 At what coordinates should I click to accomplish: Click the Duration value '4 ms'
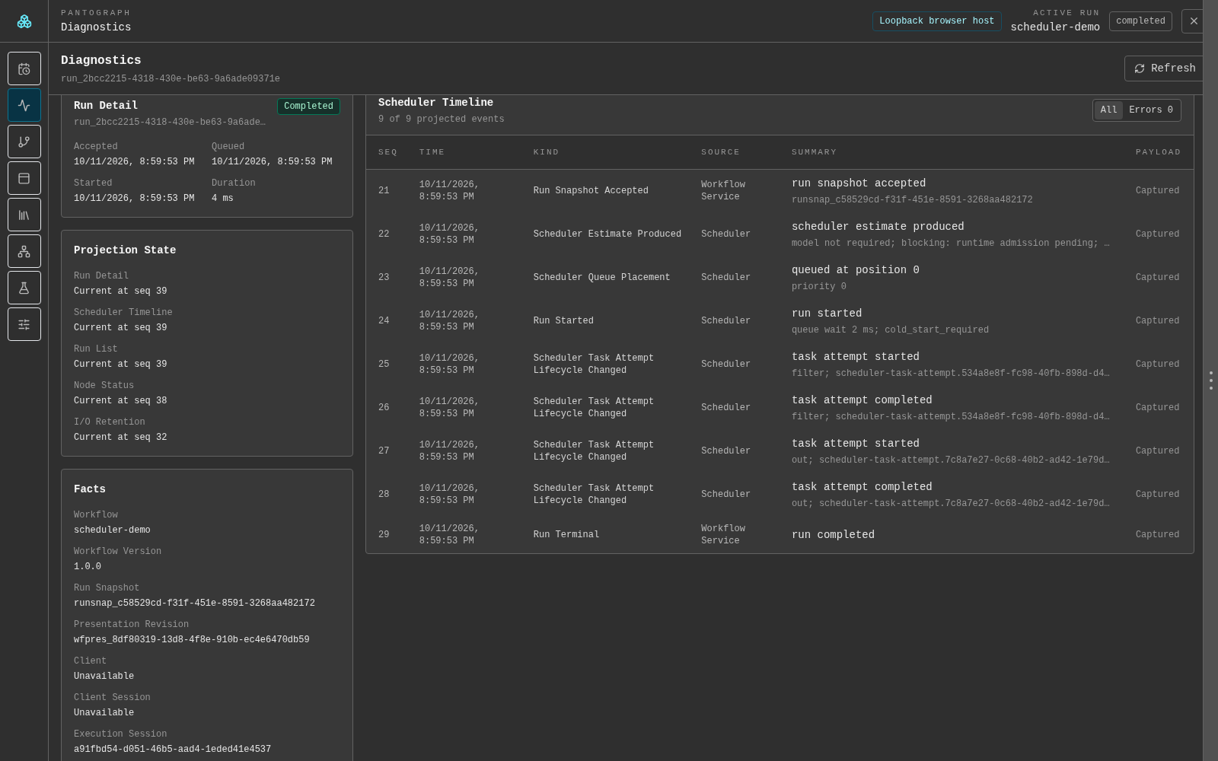(x=222, y=199)
